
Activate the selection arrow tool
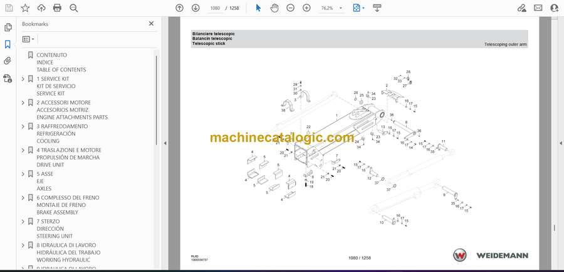pyautogui.click(x=258, y=8)
